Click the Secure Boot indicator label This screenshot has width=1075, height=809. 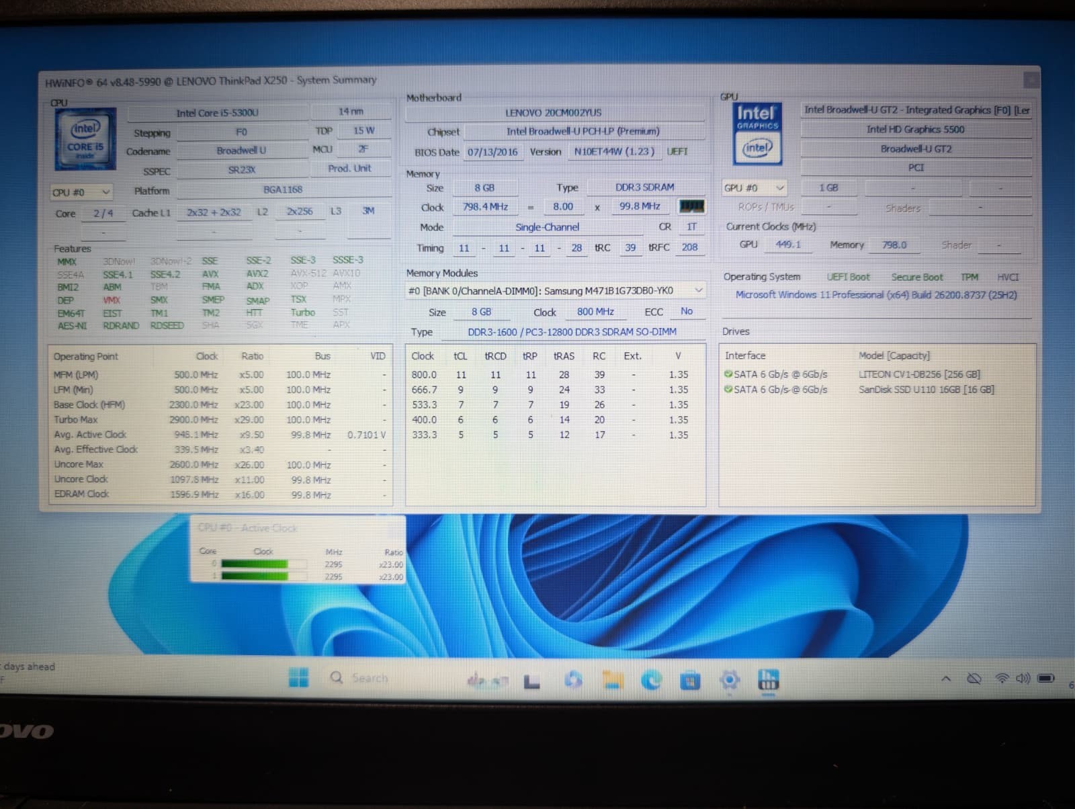[x=916, y=277]
